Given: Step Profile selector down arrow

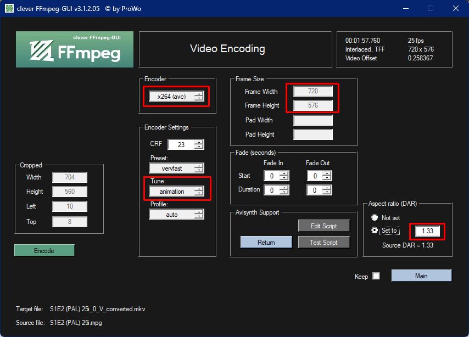Looking at the screenshot, I should [x=199, y=217].
